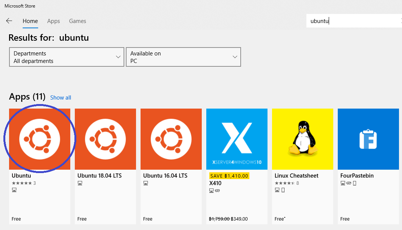Switch to the Home tab
Image resolution: width=402 pixels, height=230 pixels.
tap(30, 21)
